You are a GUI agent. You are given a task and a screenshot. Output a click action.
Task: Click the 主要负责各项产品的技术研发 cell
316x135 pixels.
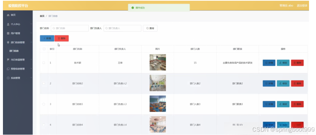click(238, 63)
